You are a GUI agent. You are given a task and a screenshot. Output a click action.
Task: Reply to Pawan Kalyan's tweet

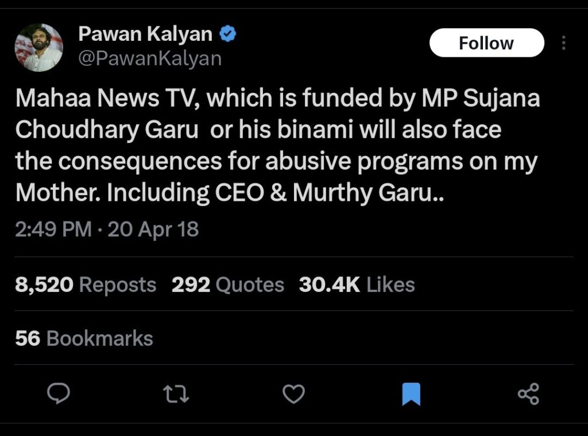click(57, 394)
